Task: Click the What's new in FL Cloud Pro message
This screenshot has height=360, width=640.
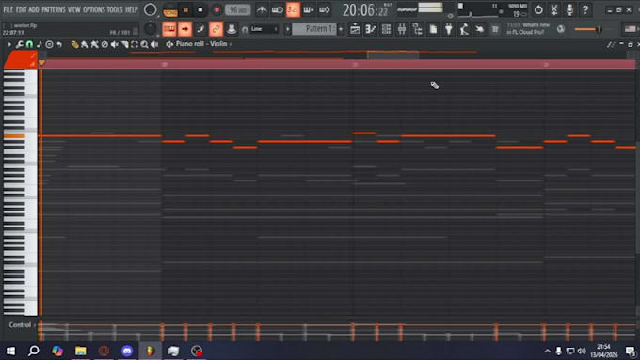Action: 529,28
